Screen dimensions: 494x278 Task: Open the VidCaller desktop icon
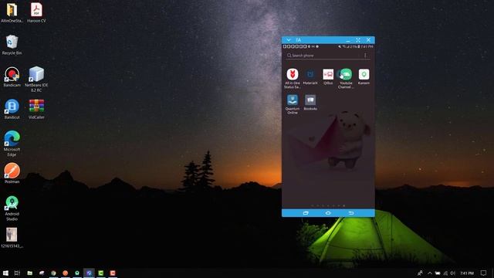[36, 109]
